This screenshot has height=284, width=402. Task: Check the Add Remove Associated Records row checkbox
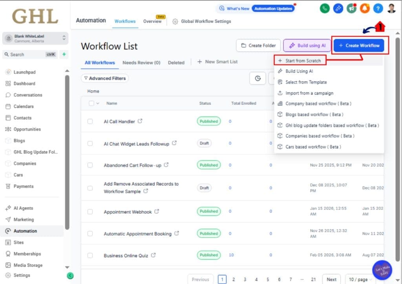pos(90,188)
